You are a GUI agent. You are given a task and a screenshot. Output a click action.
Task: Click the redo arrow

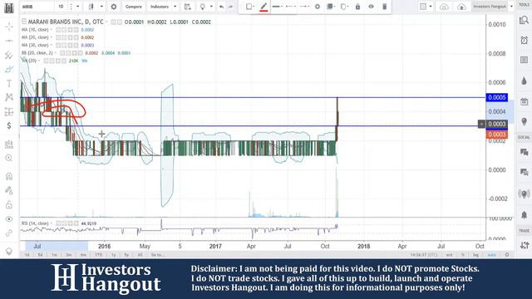[x=231, y=7]
